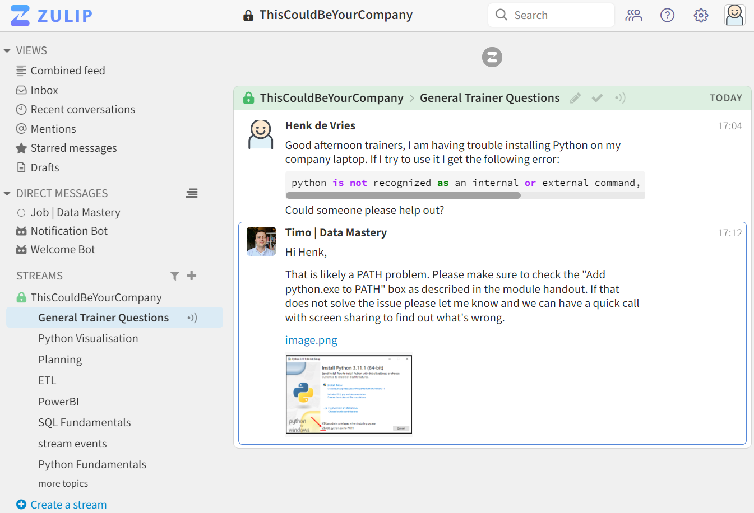The width and height of the screenshot is (754, 513).
Task: Open the help menu question mark icon
Action: pyautogui.click(x=667, y=15)
